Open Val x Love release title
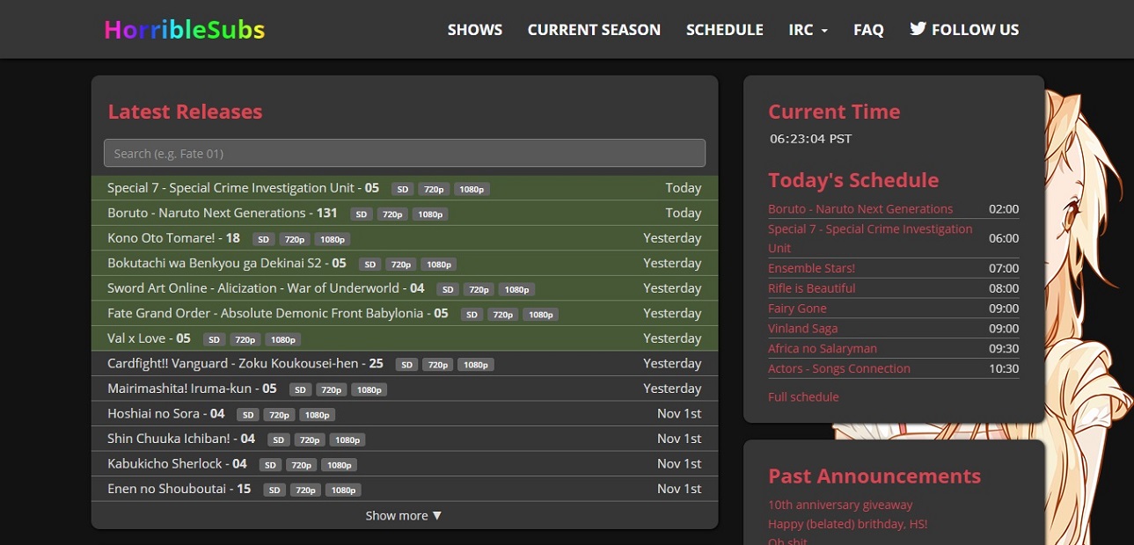Image resolution: width=1134 pixels, height=545 pixels. pyautogui.click(x=149, y=338)
